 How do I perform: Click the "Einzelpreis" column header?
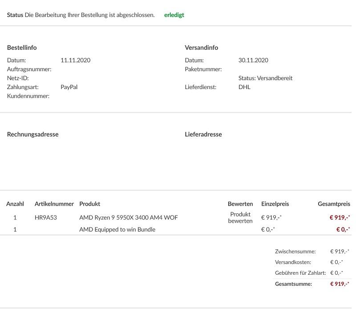point(275,204)
